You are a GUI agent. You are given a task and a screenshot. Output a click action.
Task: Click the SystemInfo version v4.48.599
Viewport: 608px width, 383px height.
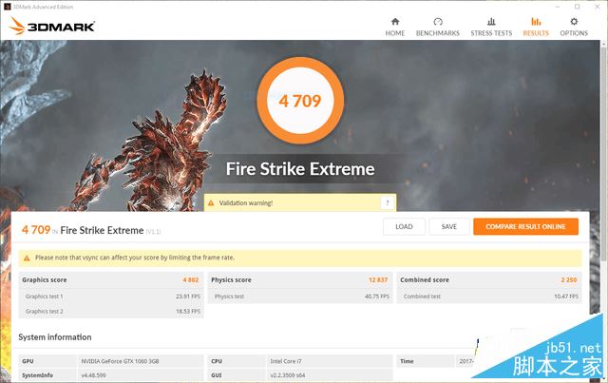click(93, 375)
